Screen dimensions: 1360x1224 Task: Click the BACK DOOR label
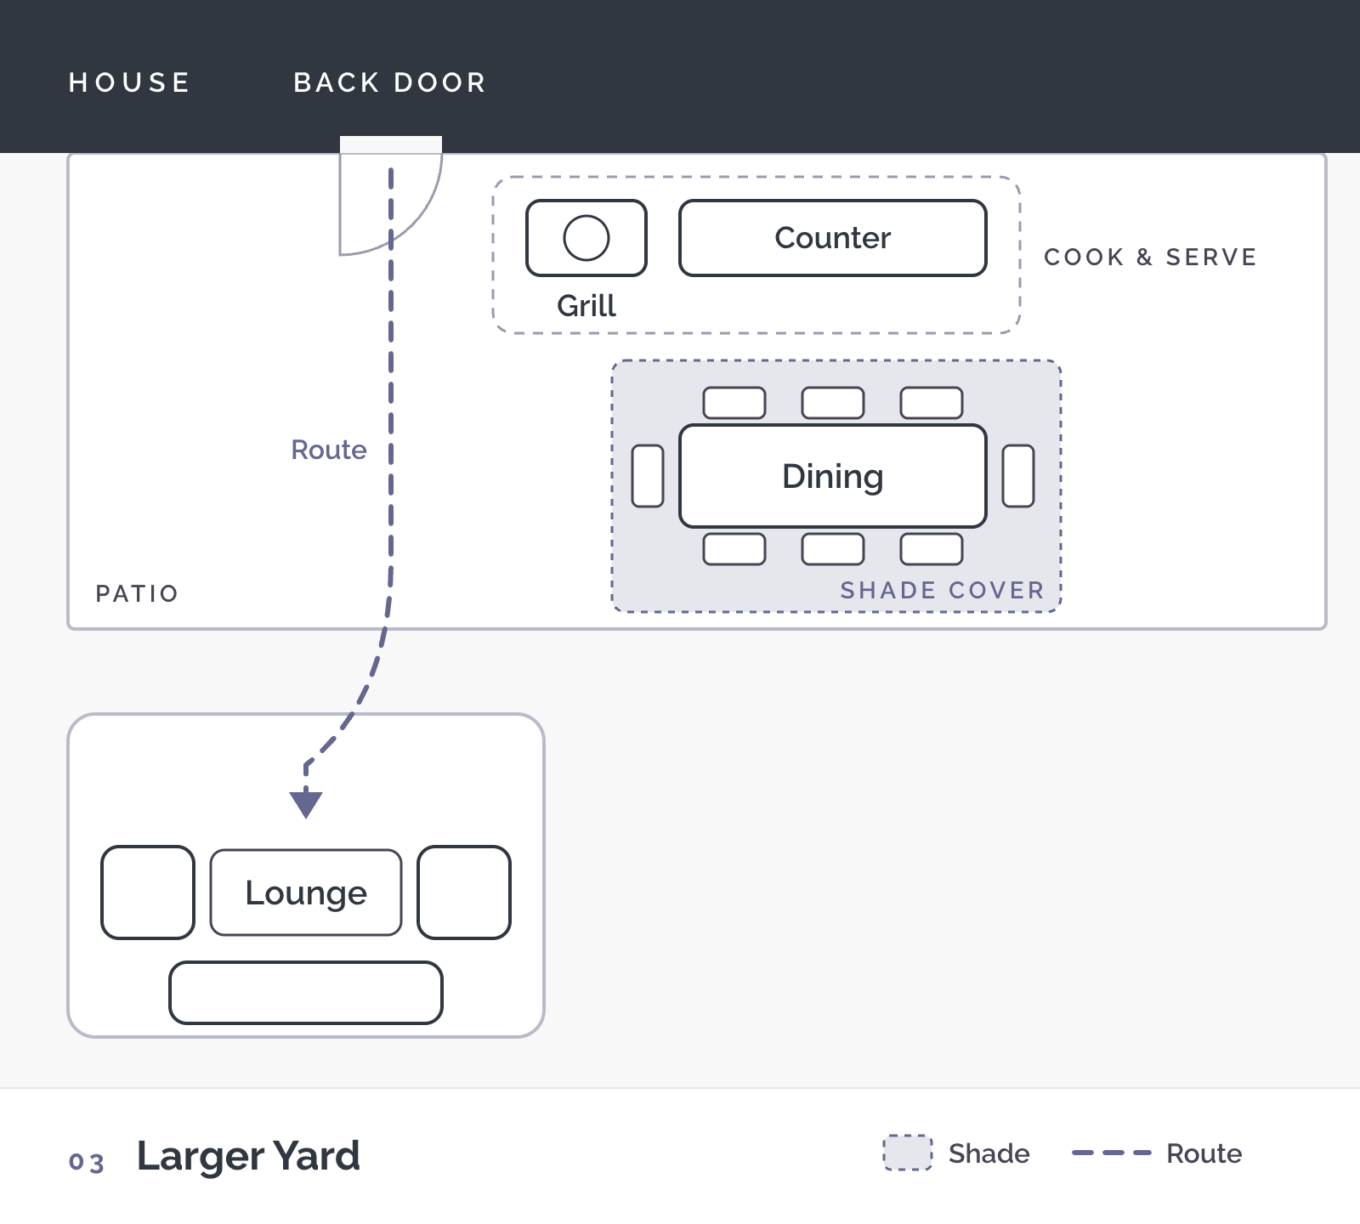pos(389,82)
